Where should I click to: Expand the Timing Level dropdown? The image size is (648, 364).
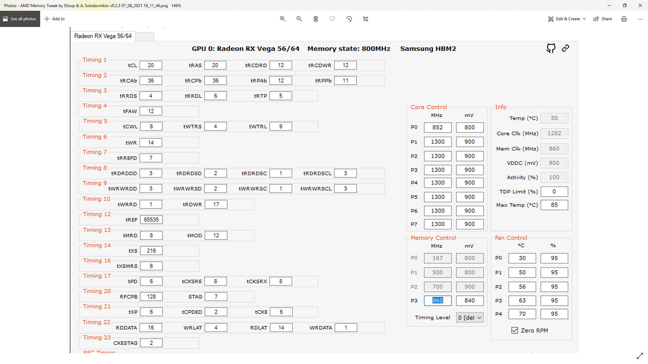click(470, 317)
